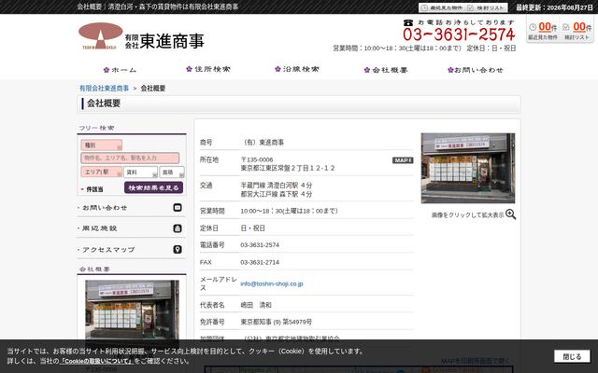Click the 検索結果を見る button
Image resolution: width=598 pixels, height=373 pixels.
pos(153,187)
